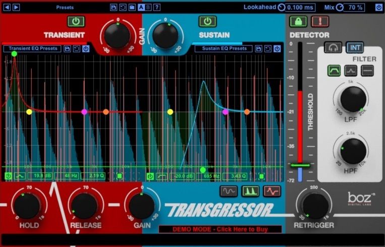Viewport: 385px width, 247px height.
Task: Open the help question mark button
Action: click(x=157, y=8)
